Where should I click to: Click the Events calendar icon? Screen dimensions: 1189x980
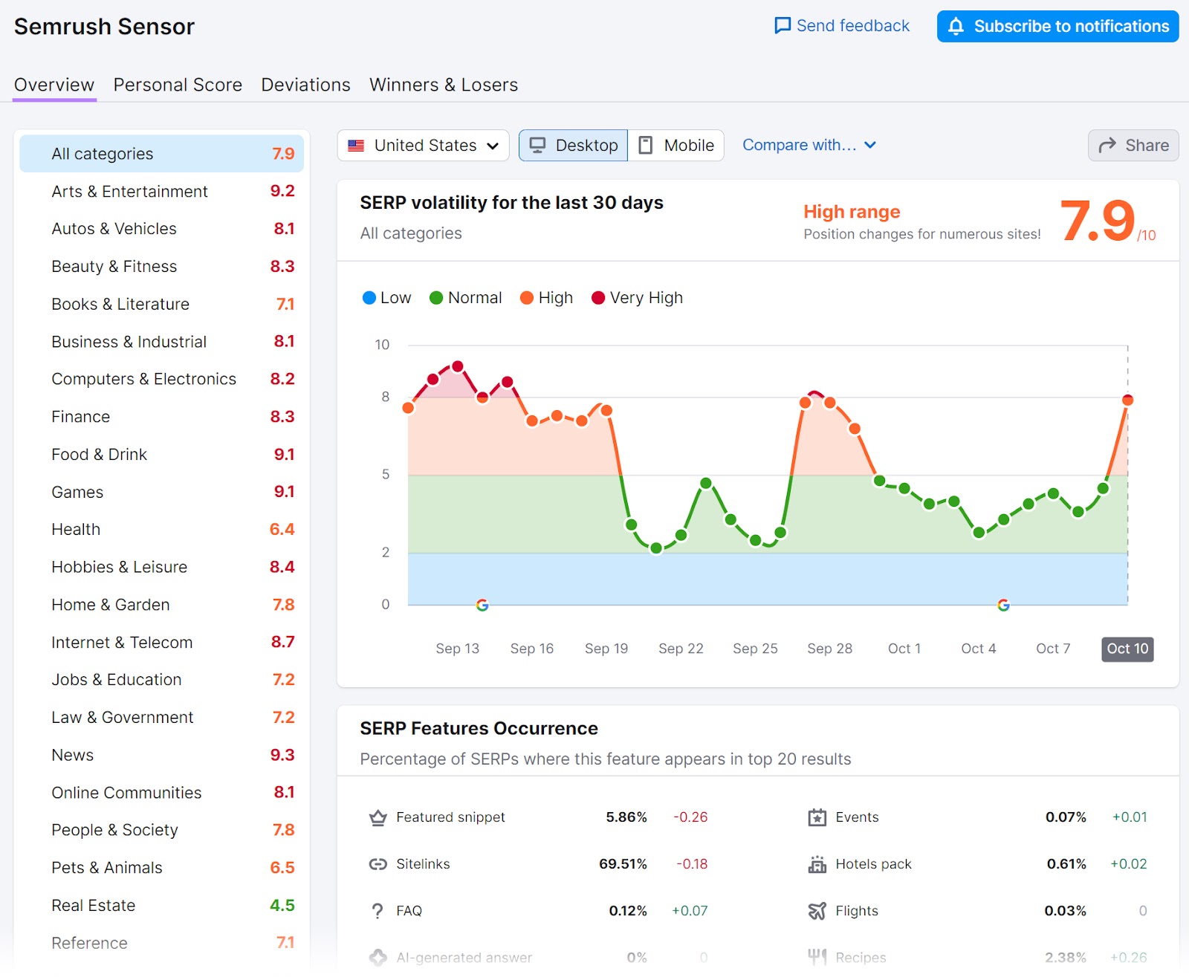[x=817, y=817]
